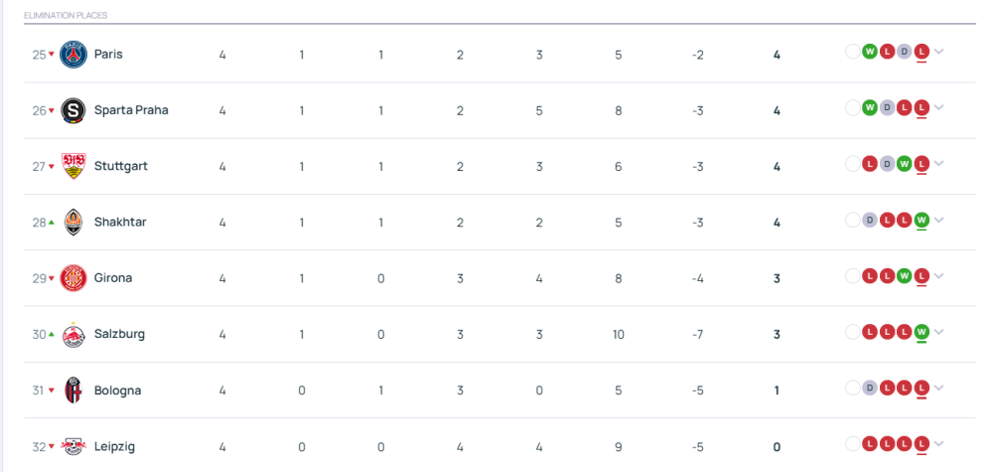993x472 pixels.
Task: Click the empty form circle for Girona
Action: pos(853,275)
